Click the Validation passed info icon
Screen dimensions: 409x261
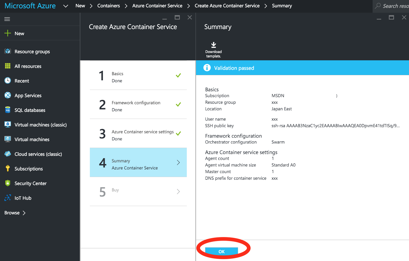pyautogui.click(x=207, y=68)
